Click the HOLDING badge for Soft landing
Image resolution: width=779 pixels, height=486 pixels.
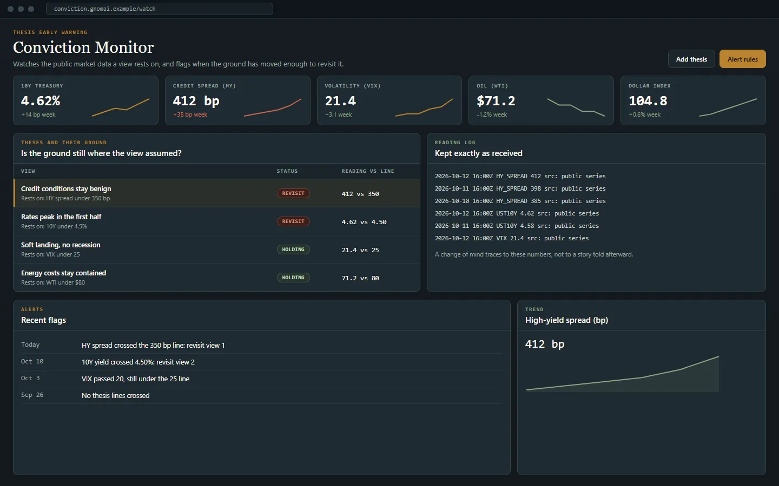click(x=293, y=249)
